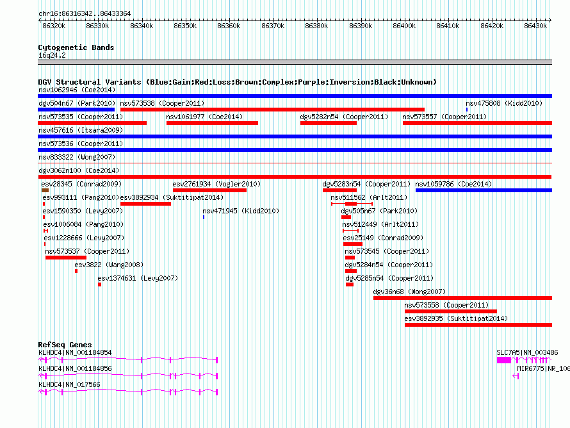Click the red bar below nsv573537 (Cooper2011)

point(66,258)
